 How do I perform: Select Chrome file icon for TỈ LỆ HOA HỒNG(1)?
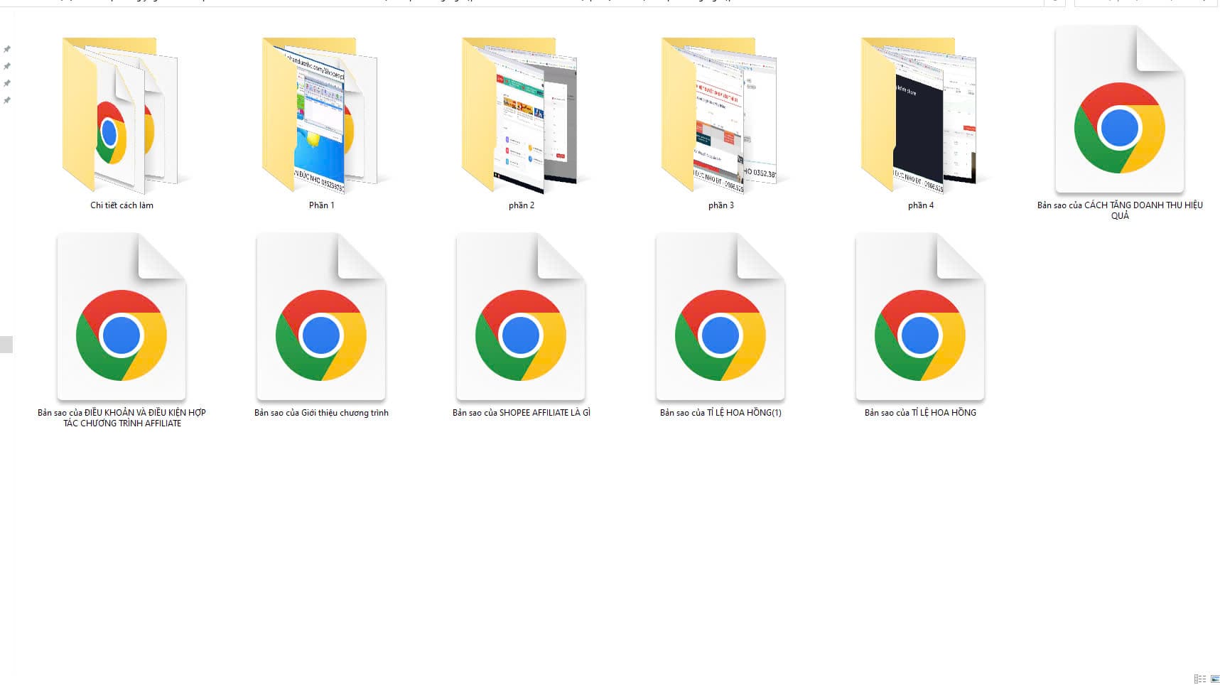click(720, 317)
